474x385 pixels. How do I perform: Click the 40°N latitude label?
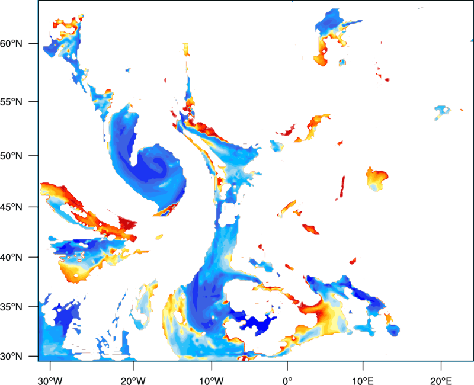(x=11, y=258)
